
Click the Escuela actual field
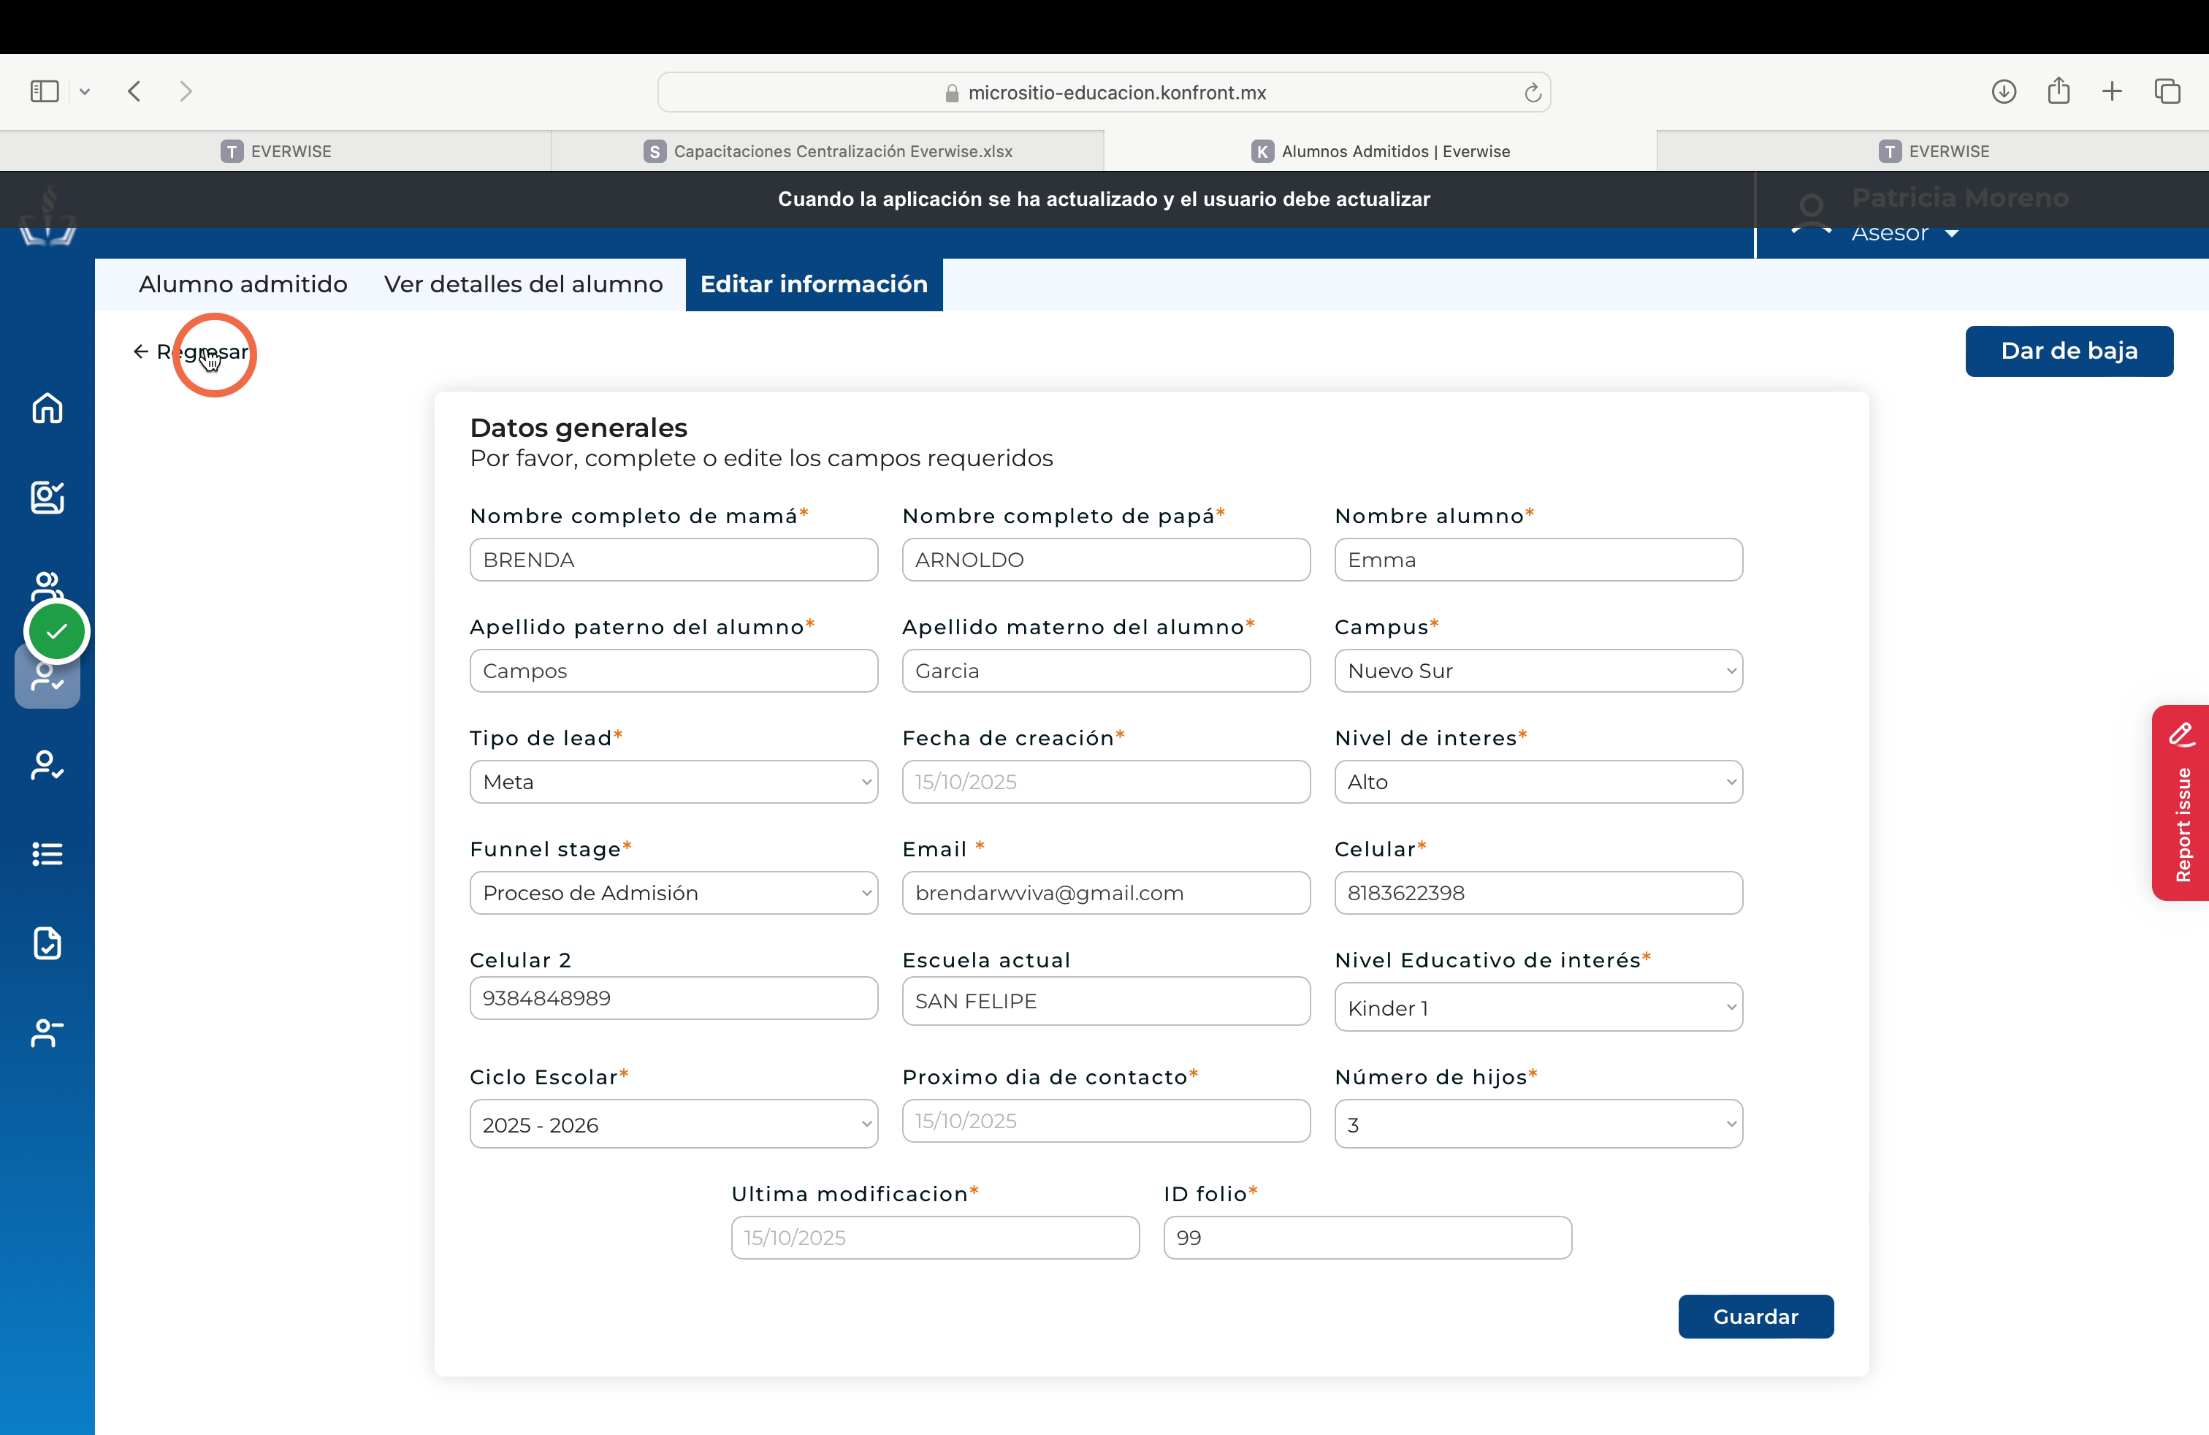click(1105, 1000)
